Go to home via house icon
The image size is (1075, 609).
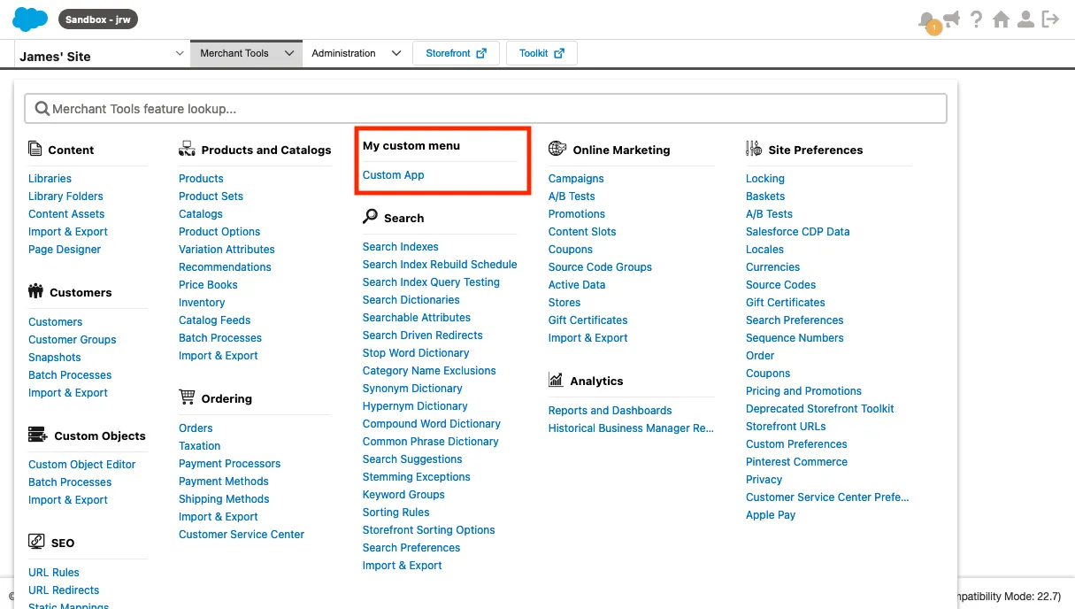coord(1001,19)
